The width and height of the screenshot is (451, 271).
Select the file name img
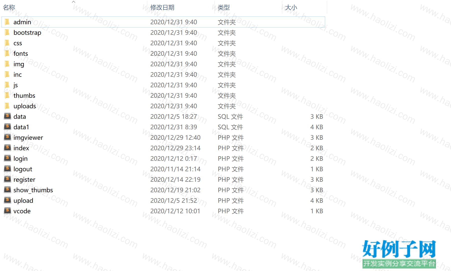[19, 64]
